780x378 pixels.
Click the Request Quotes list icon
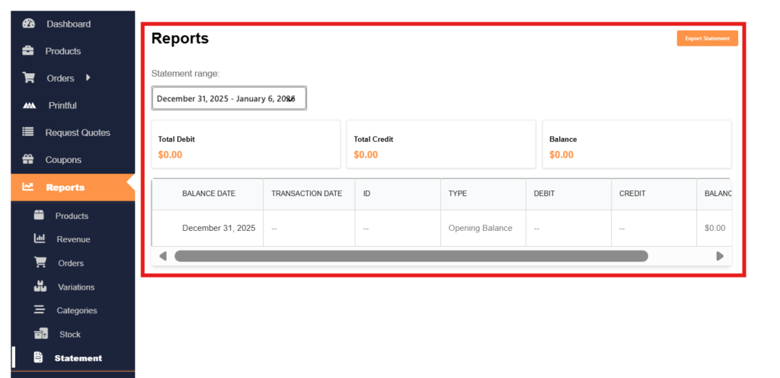pos(28,133)
